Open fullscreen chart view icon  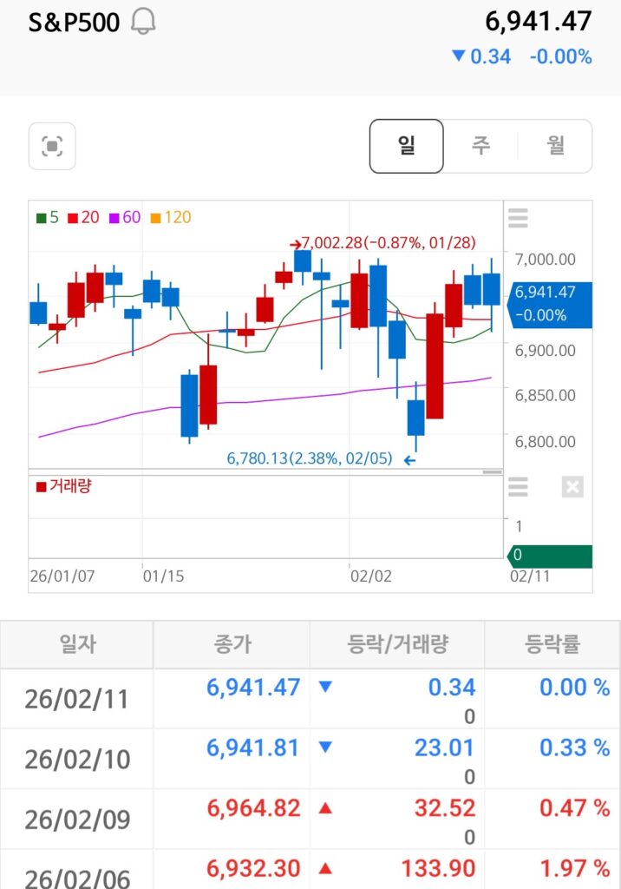52,146
